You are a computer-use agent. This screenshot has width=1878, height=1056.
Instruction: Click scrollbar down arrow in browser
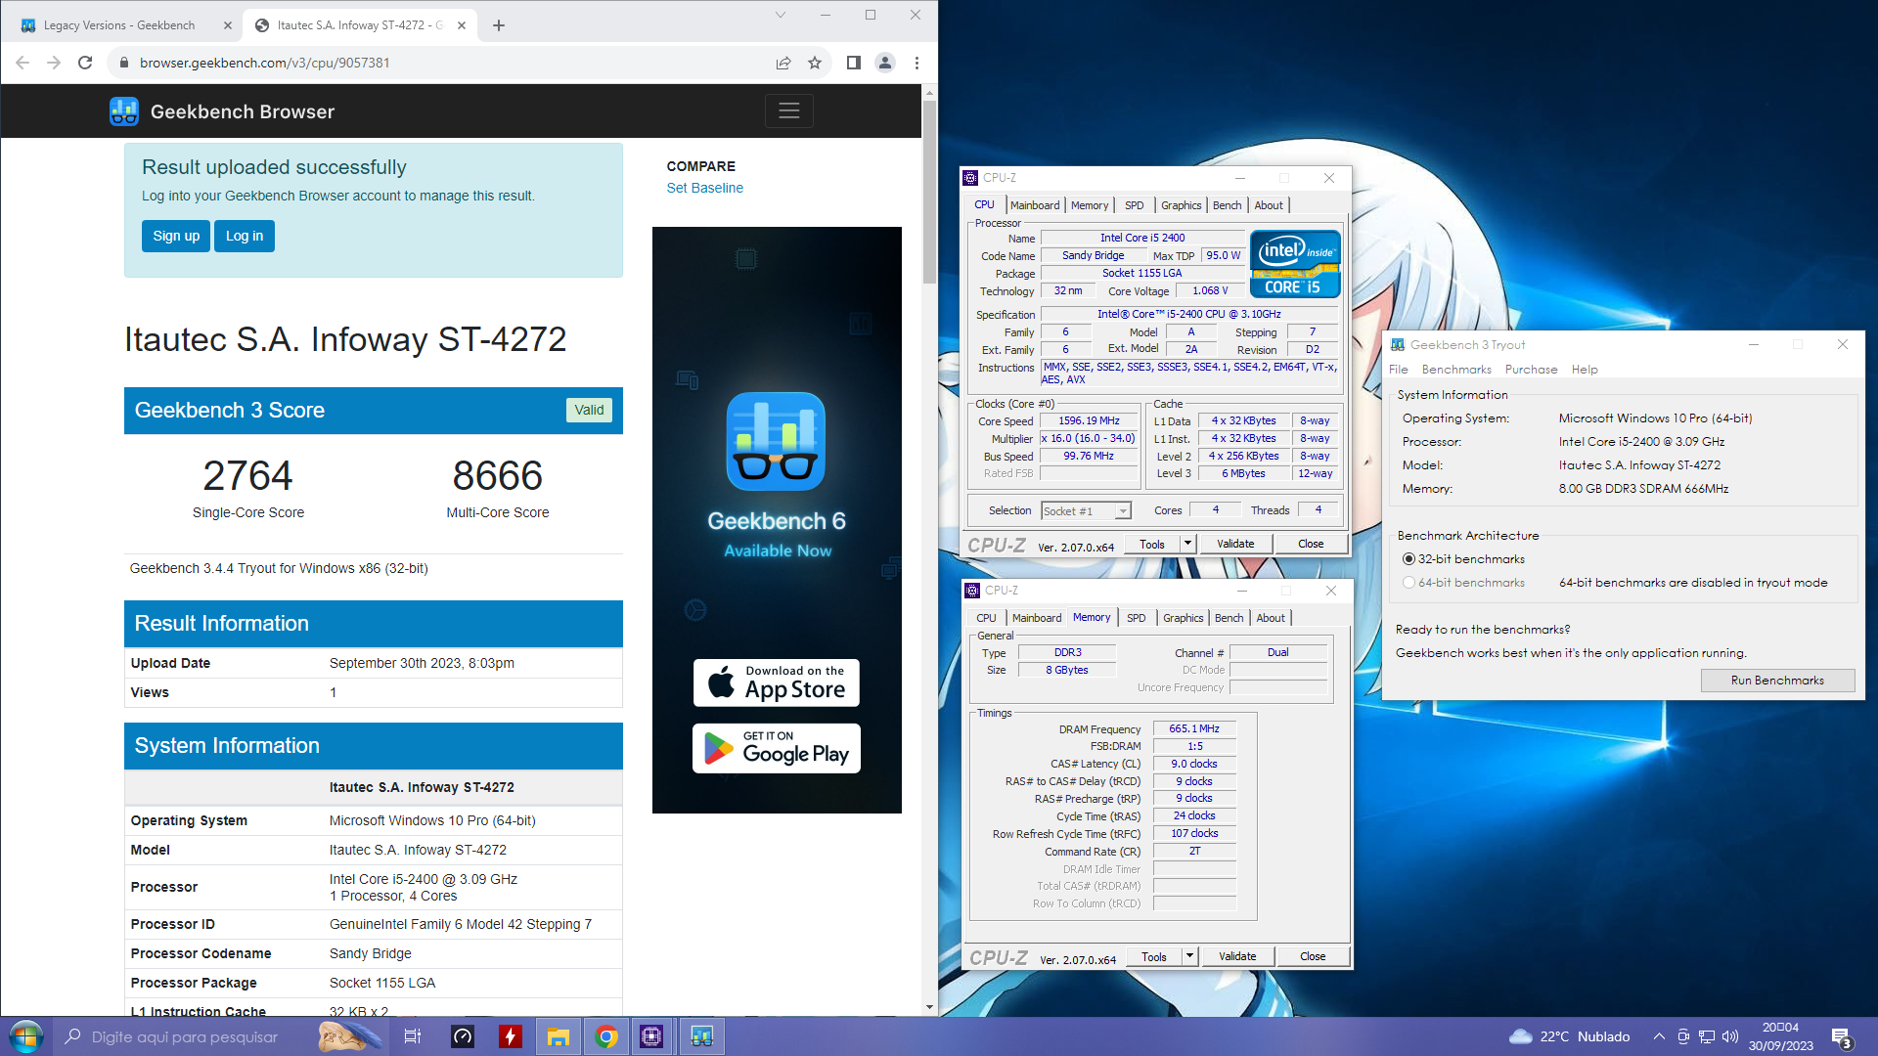[929, 1007]
